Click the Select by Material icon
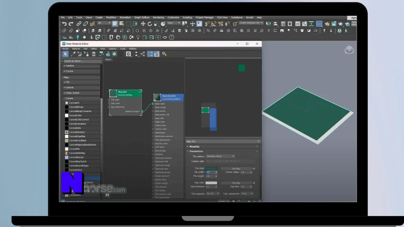 click(165, 54)
